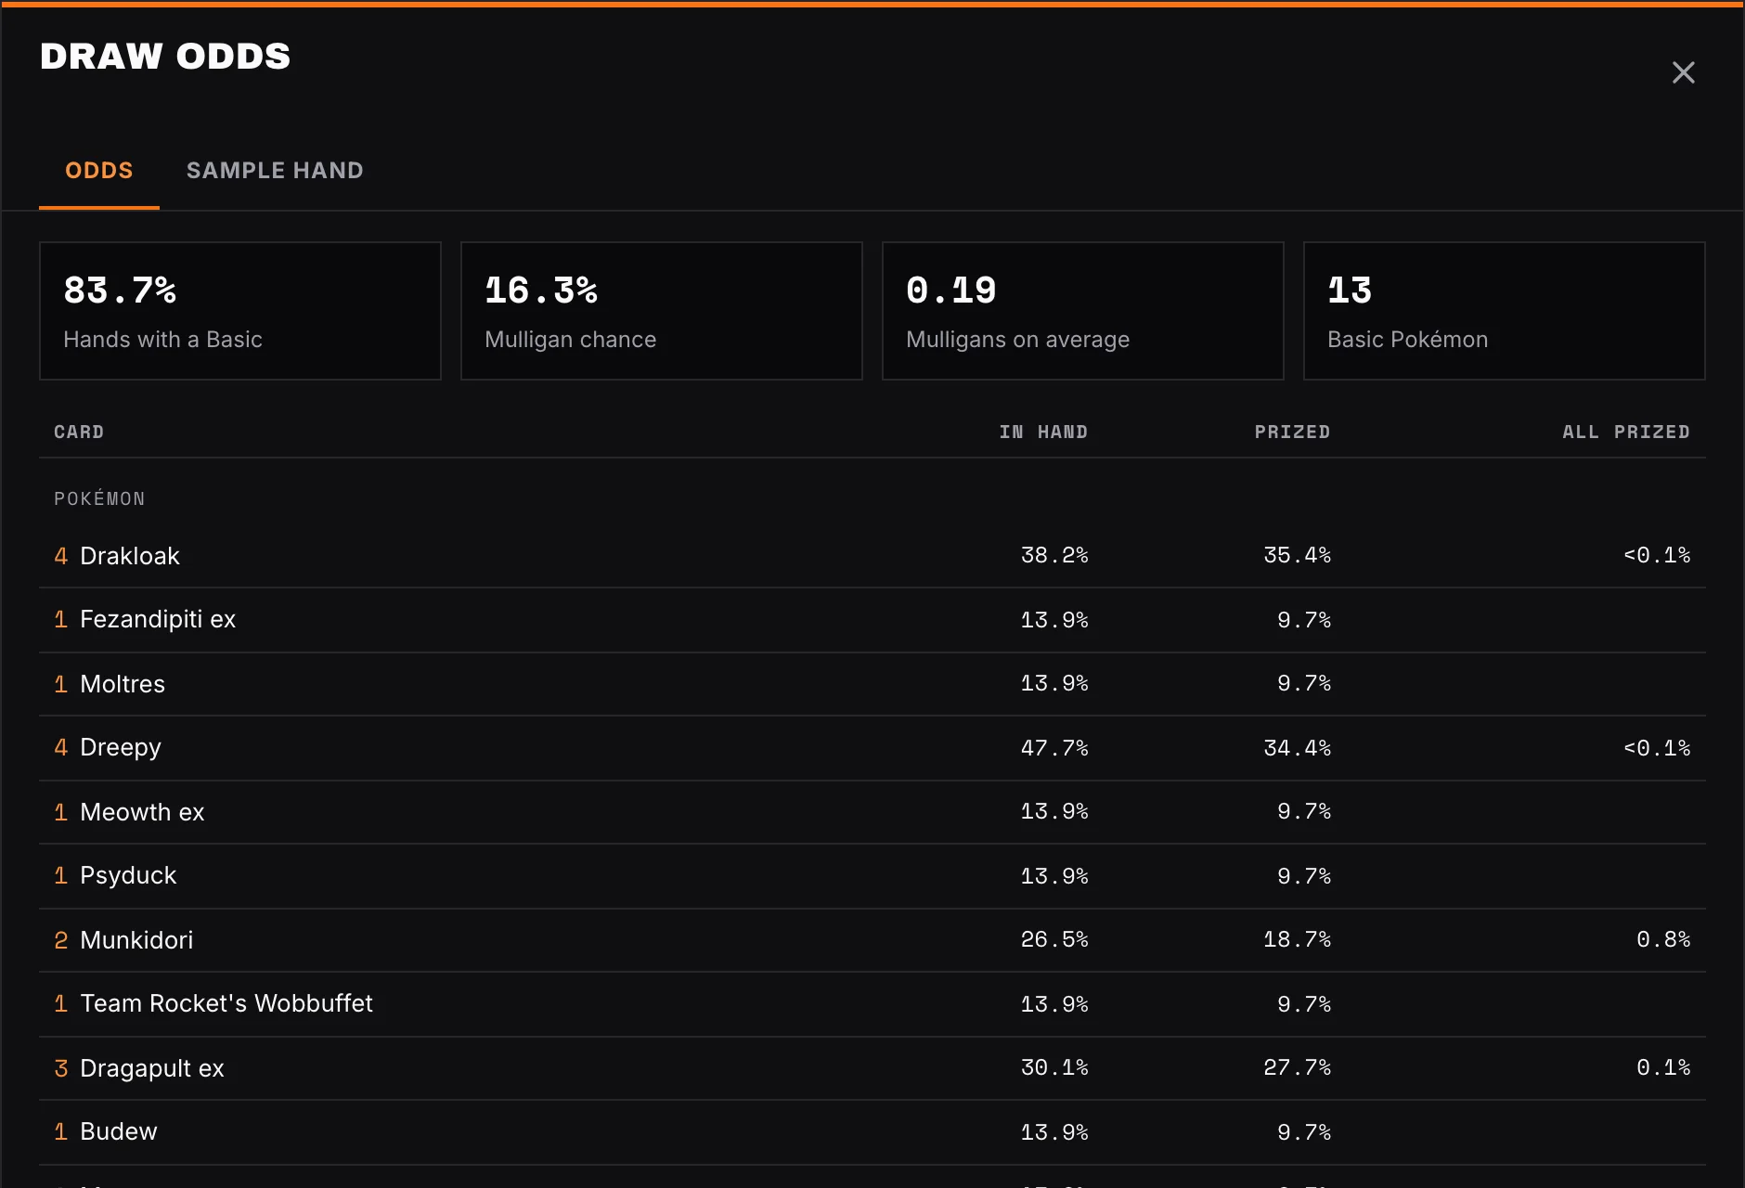Click Fezandipiti ex's 13.9% in-hand value
This screenshot has width=1745, height=1188.
point(1054,620)
